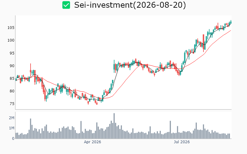Screen dimensions: 247x154
Task: Click the 90 price axis label
Action: (x=12, y=66)
